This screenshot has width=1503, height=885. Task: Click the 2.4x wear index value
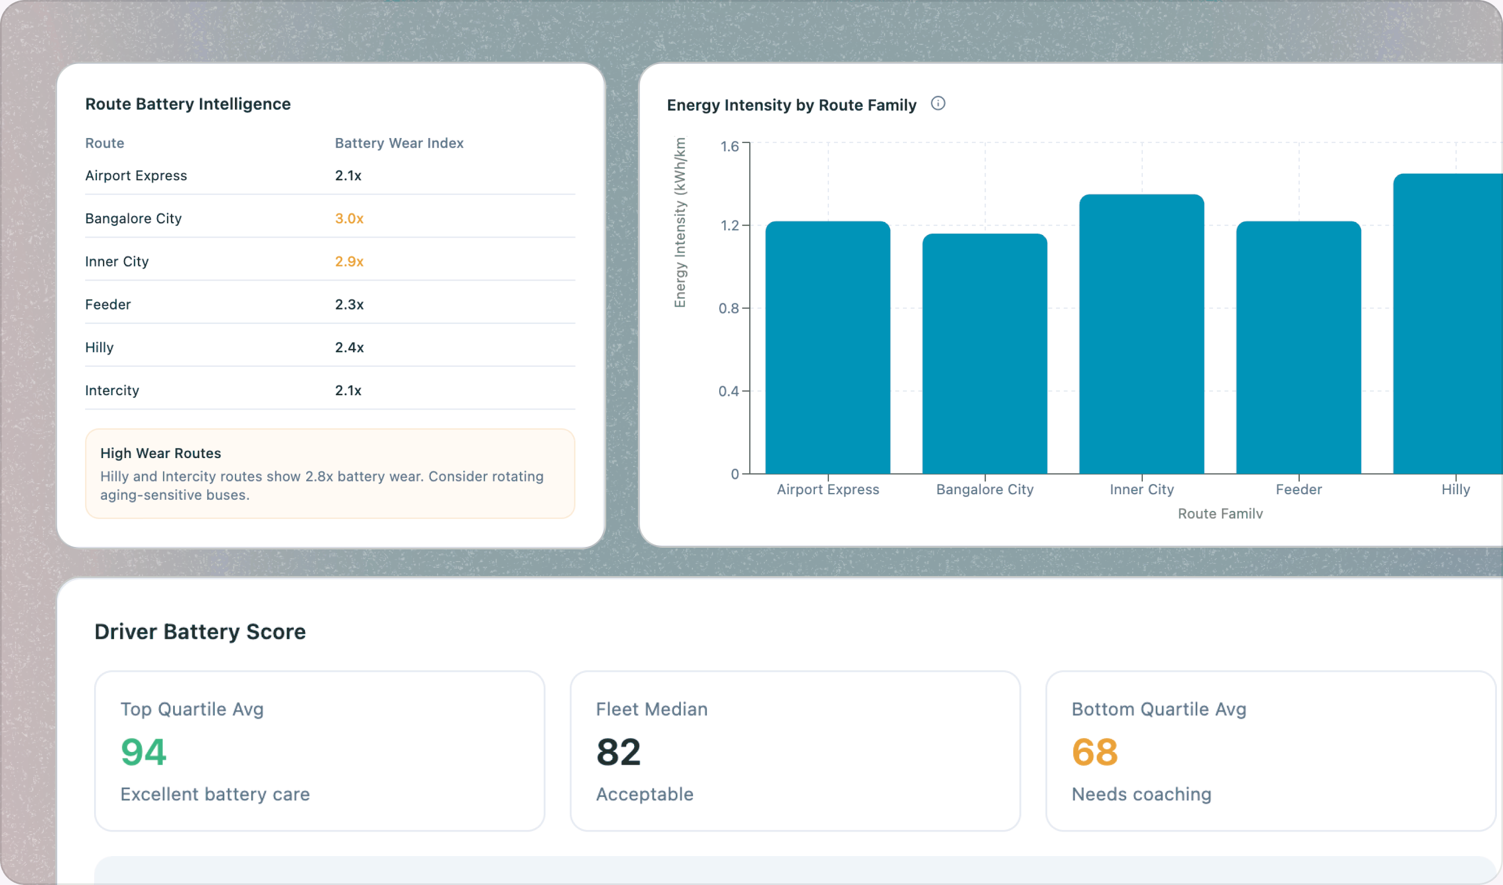coord(349,347)
